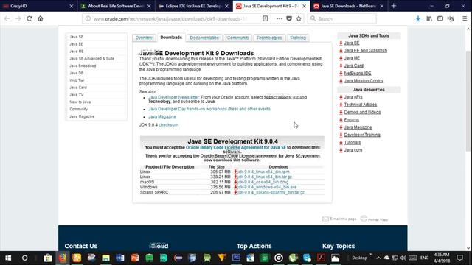Open Java Magazine link in See also list

162,116
